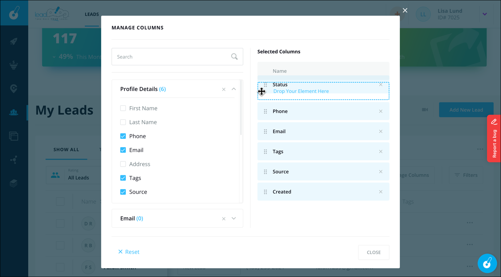Open the share nodes icon in sidebar
The image size is (501, 277).
click(x=14, y=160)
